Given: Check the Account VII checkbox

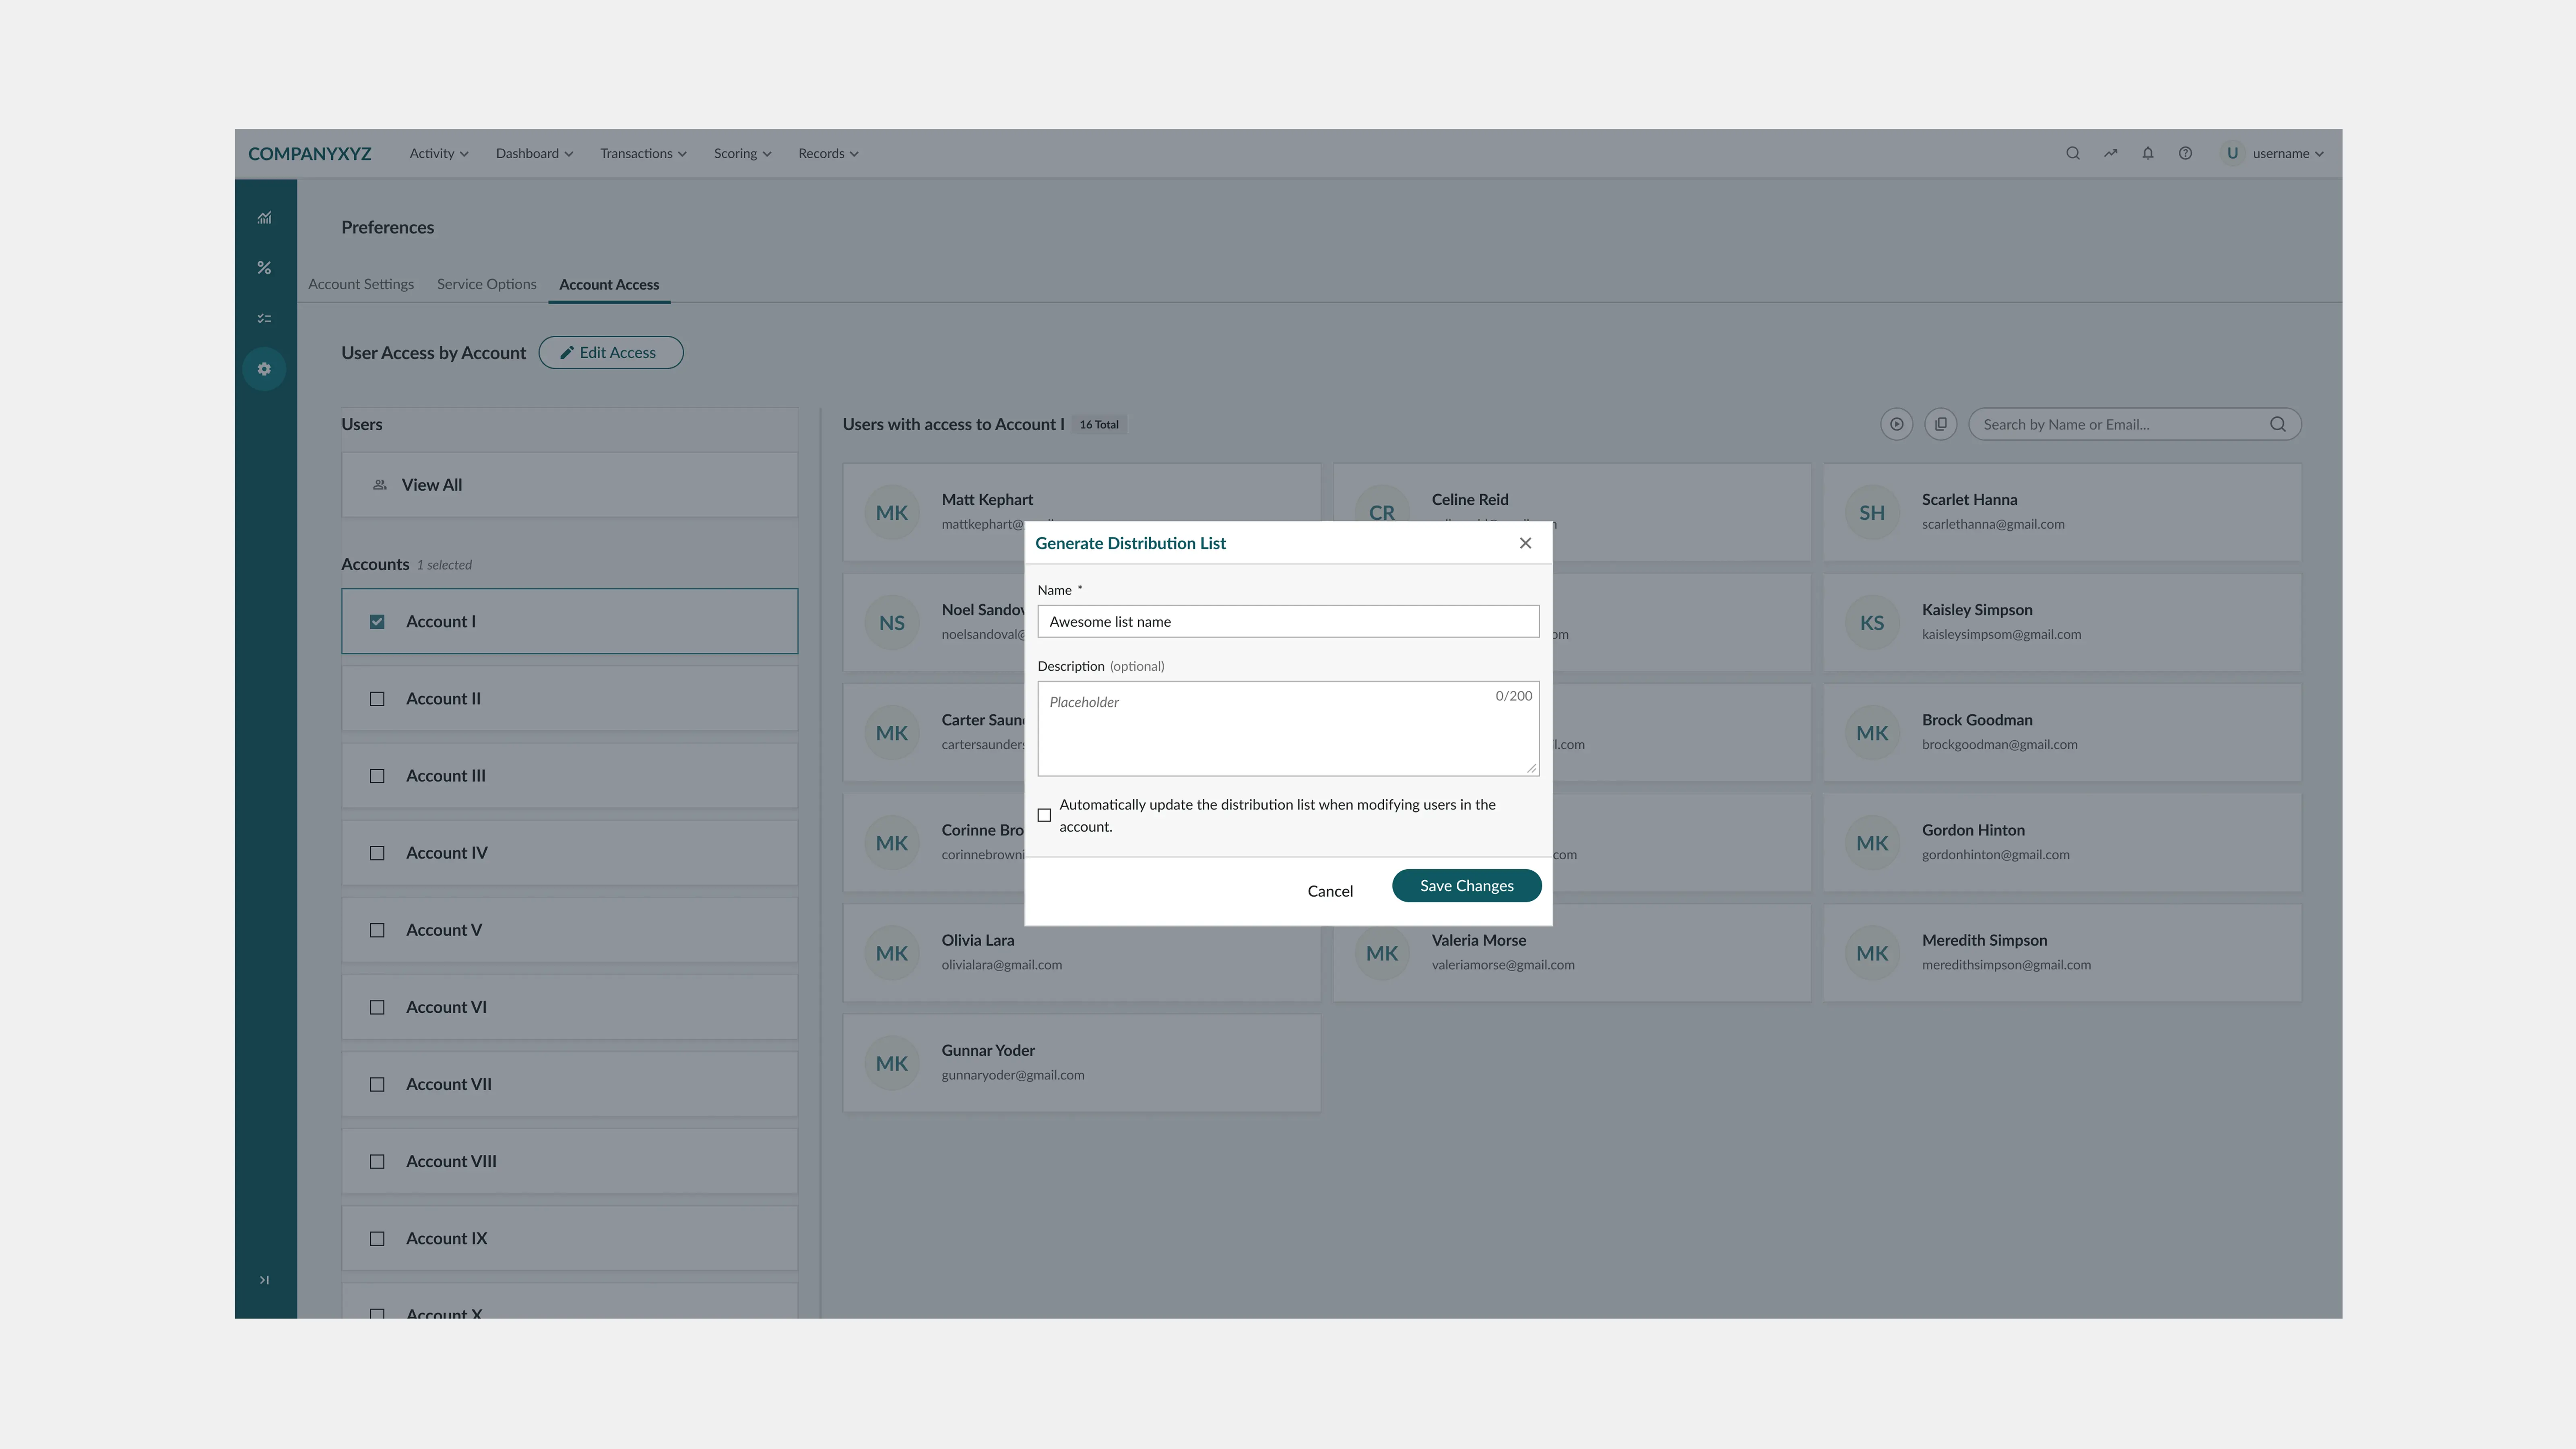Looking at the screenshot, I should pyautogui.click(x=377, y=1084).
